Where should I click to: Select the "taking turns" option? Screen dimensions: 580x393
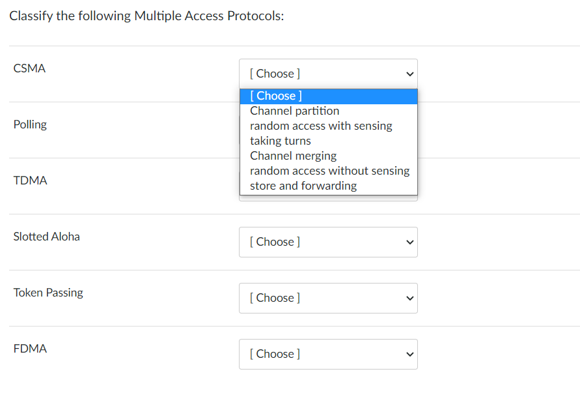tap(280, 141)
